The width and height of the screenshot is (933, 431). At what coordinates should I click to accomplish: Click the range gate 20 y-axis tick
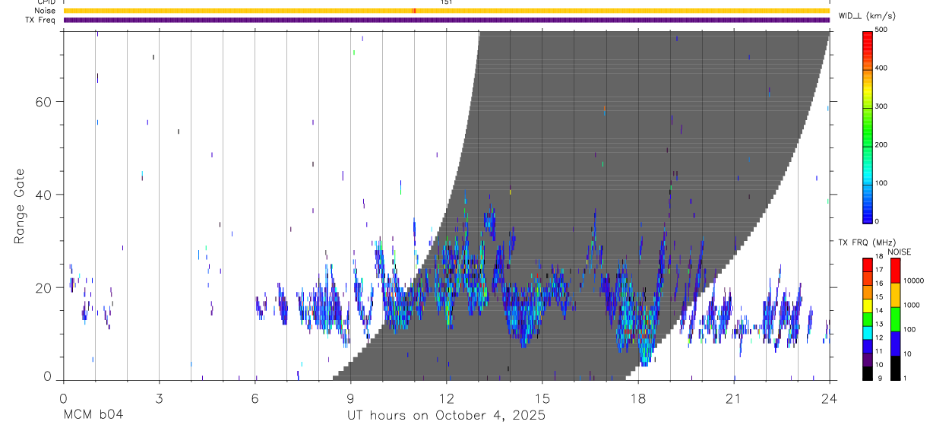pyautogui.click(x=43, y=287)
